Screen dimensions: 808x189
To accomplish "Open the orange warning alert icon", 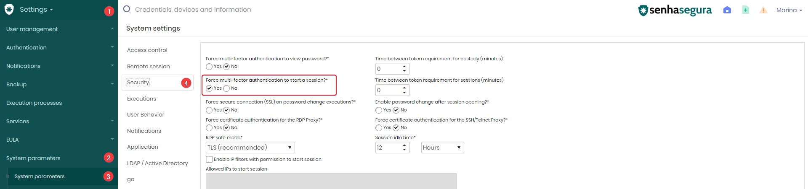I will tap(763, 10).
